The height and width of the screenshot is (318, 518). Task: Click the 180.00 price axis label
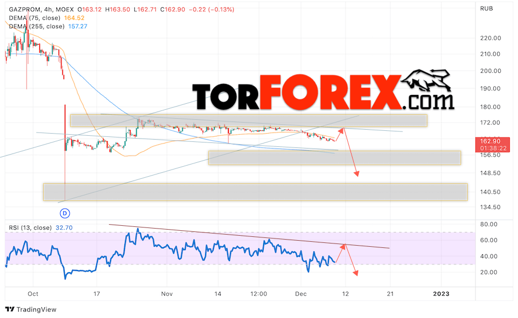click(x=490, y=107)
